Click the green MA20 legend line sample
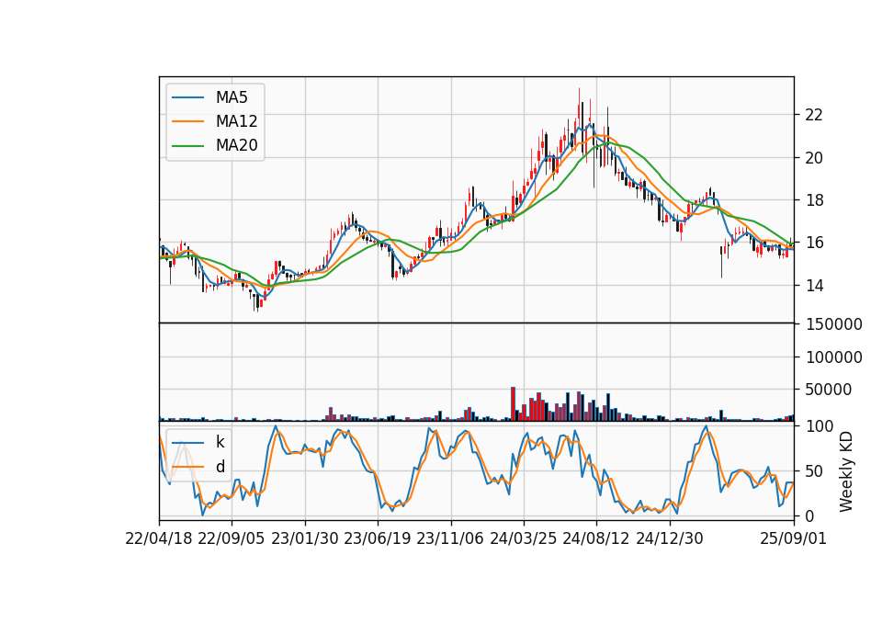Viewport: 882px width, 634px height. click(187, 146)
